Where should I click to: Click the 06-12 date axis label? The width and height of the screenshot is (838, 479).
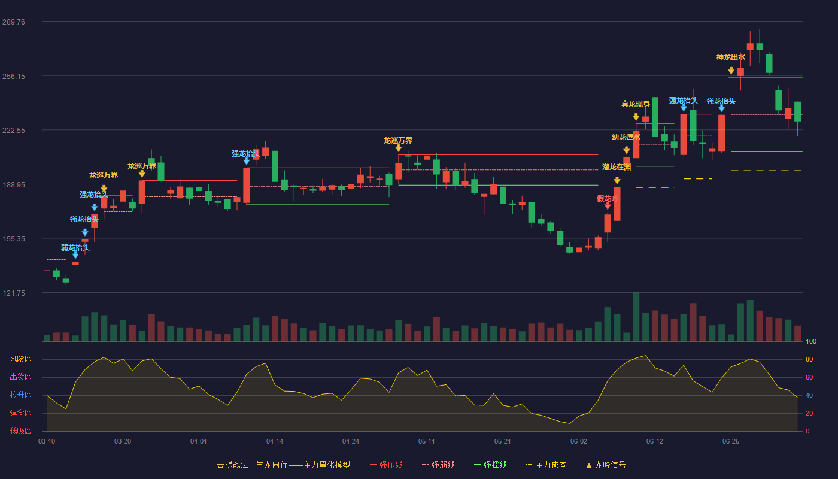[x=655, y=441]
